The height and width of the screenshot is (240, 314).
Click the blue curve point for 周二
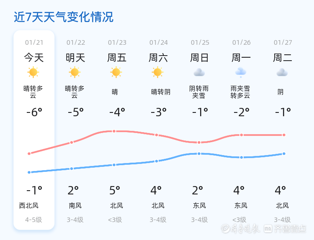[284, 153]
